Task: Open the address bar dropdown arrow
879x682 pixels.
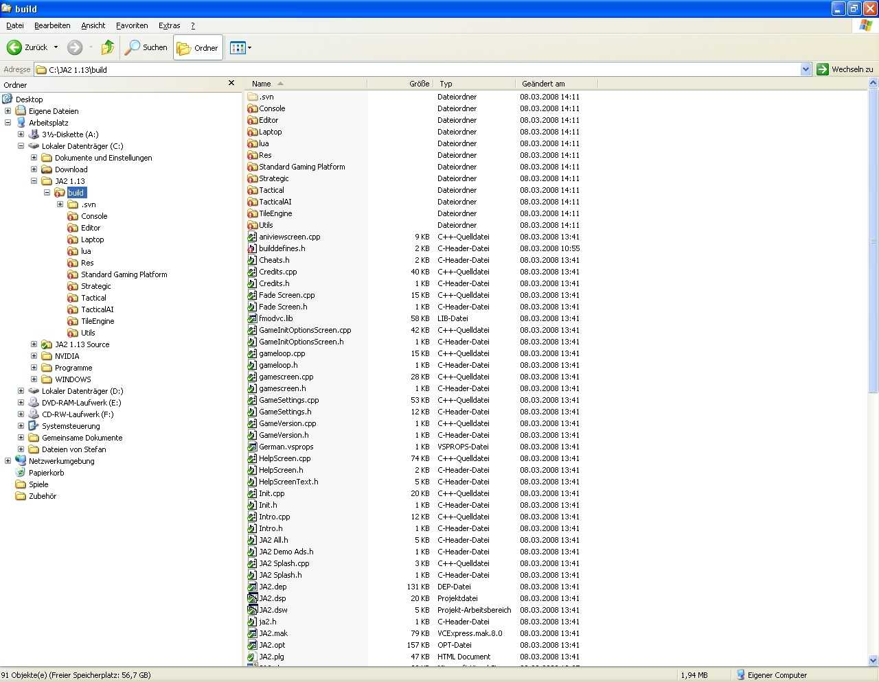Action: click(x=806, y=69)
